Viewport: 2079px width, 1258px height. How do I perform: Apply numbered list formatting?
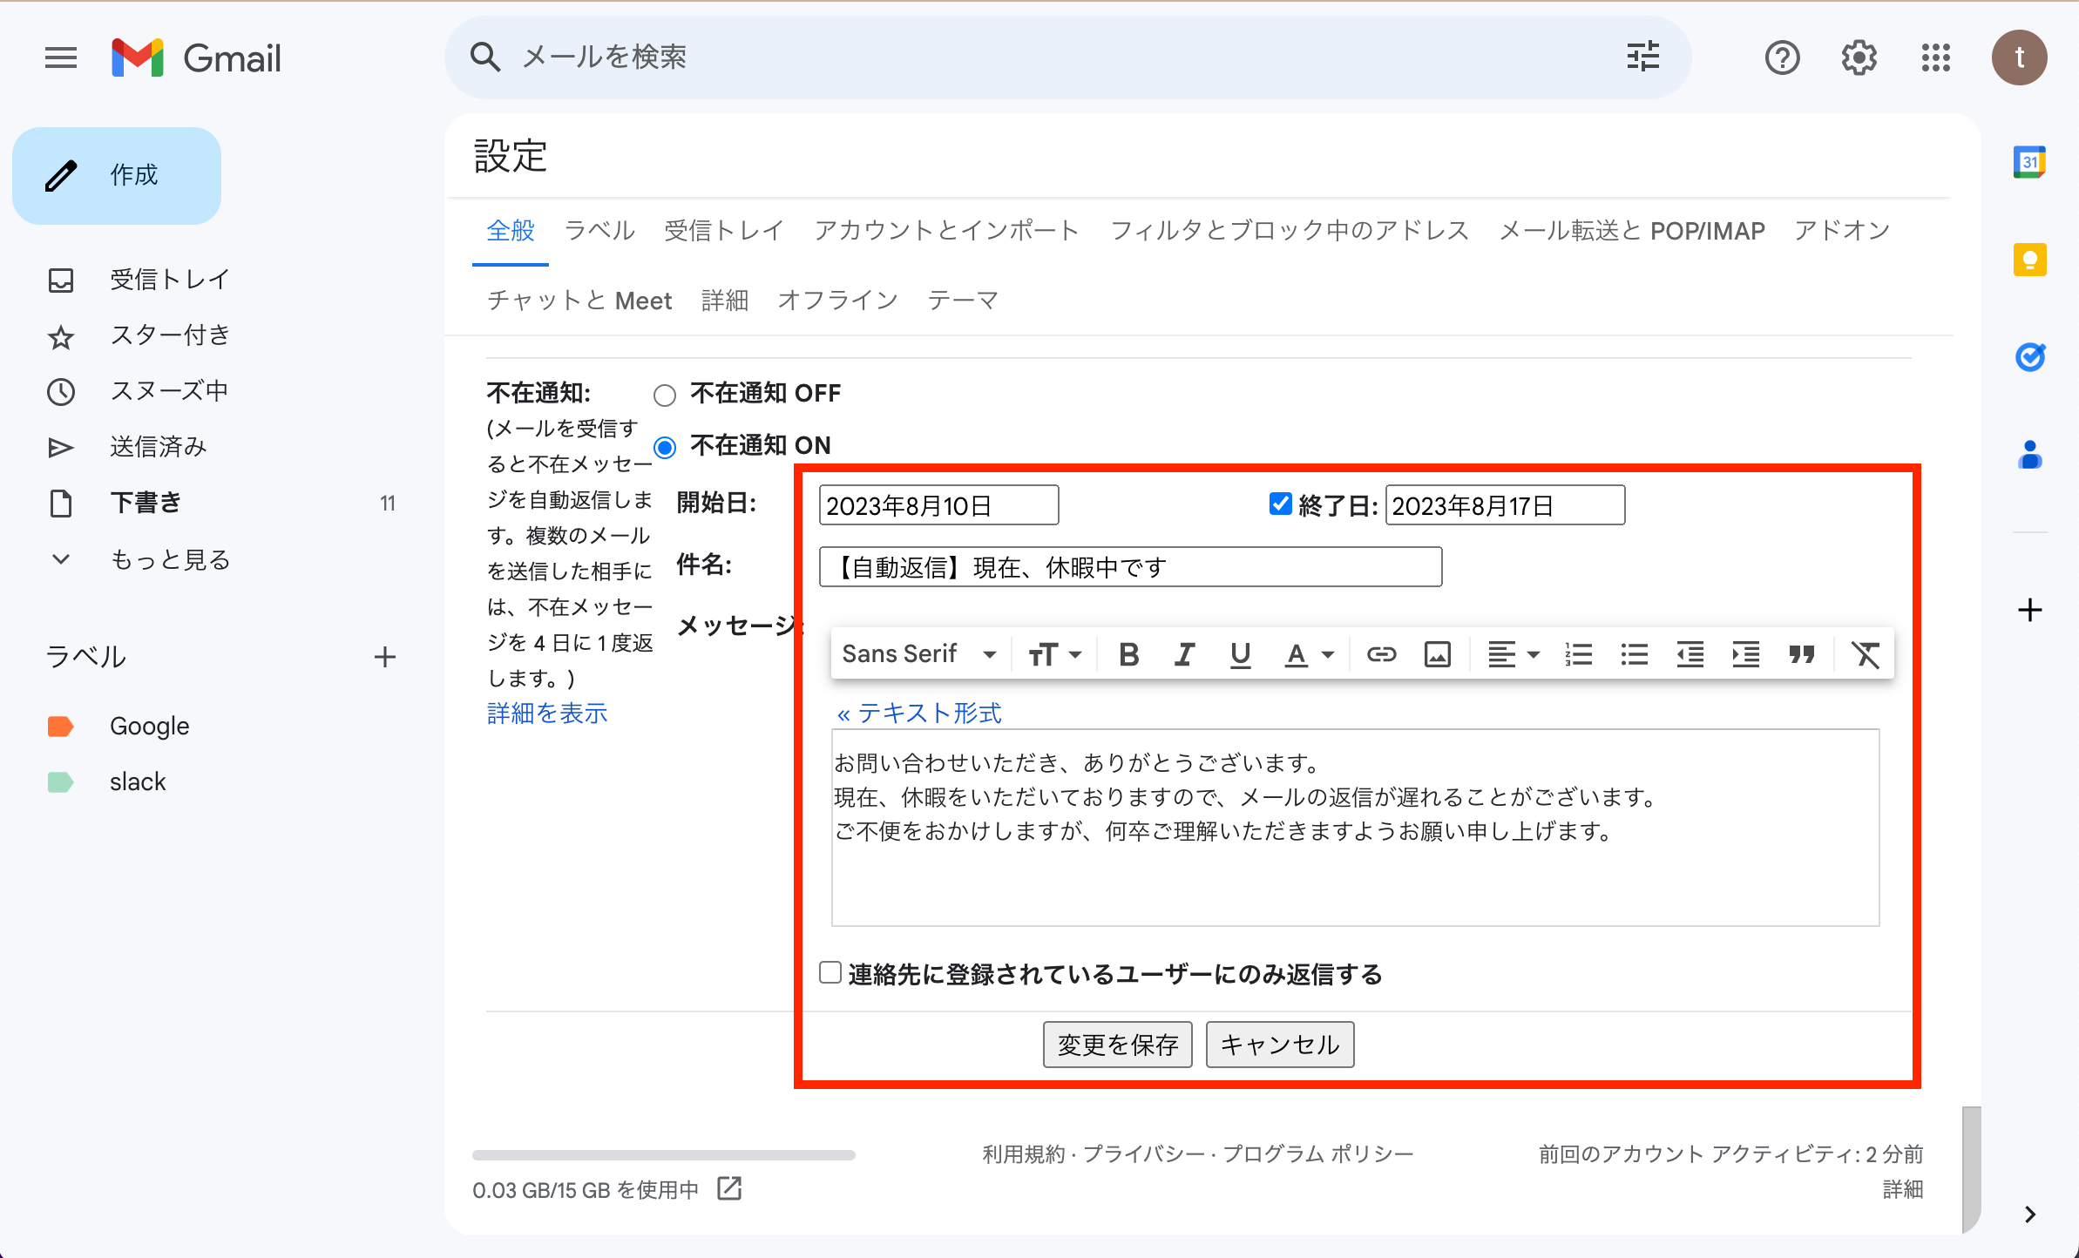click(1578, 653)
